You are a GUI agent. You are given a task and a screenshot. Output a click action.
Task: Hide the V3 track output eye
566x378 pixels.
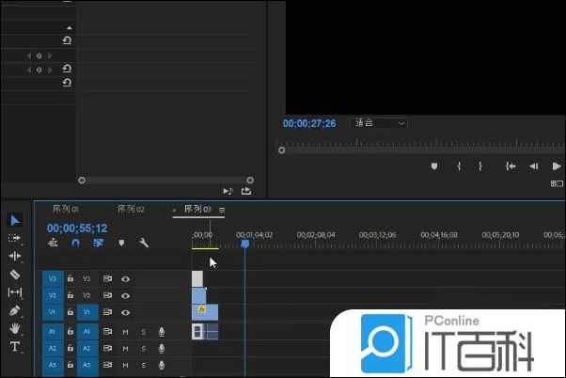tap(125, 279)
